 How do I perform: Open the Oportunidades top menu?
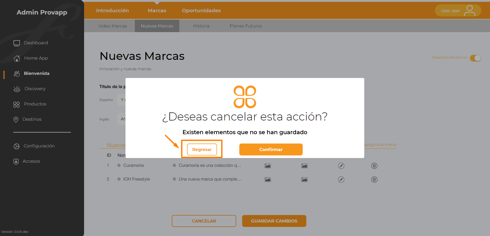(201, 11)
